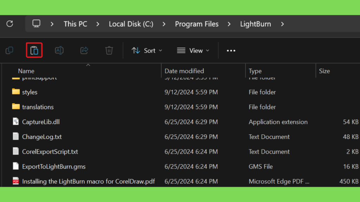Copy the selected item

point(9,50)
